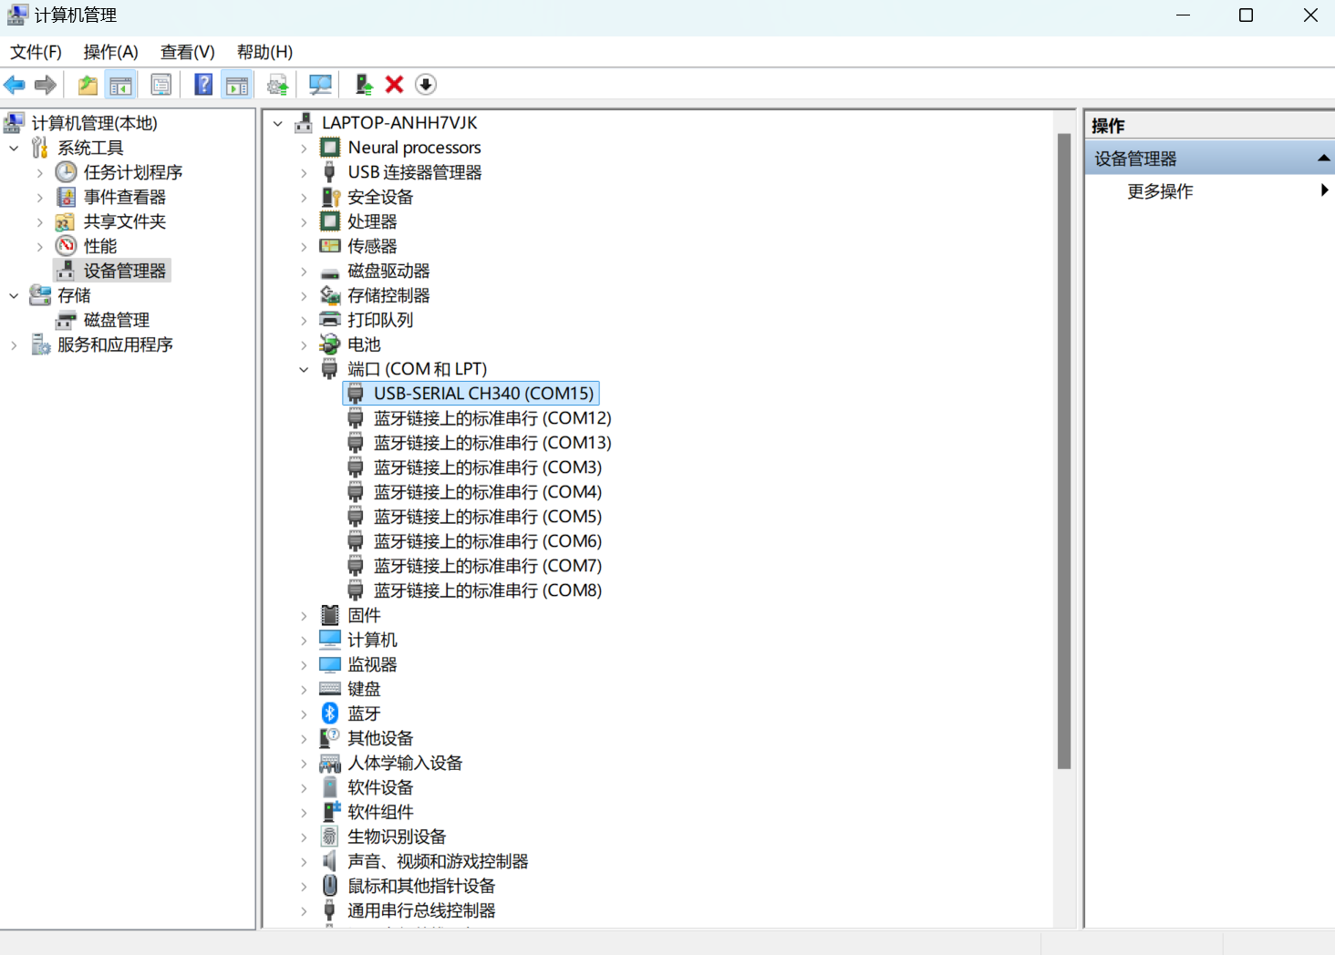This screenshot has height=955, width=1335.
Task: Open the 操作(A) menu
Action: pos(111,52)
